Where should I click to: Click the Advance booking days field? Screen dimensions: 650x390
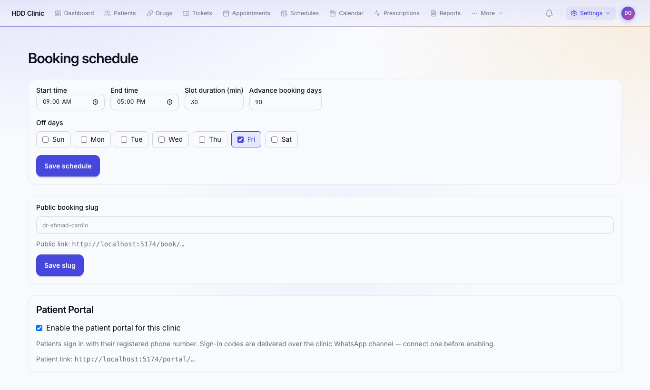click(286, 102)
